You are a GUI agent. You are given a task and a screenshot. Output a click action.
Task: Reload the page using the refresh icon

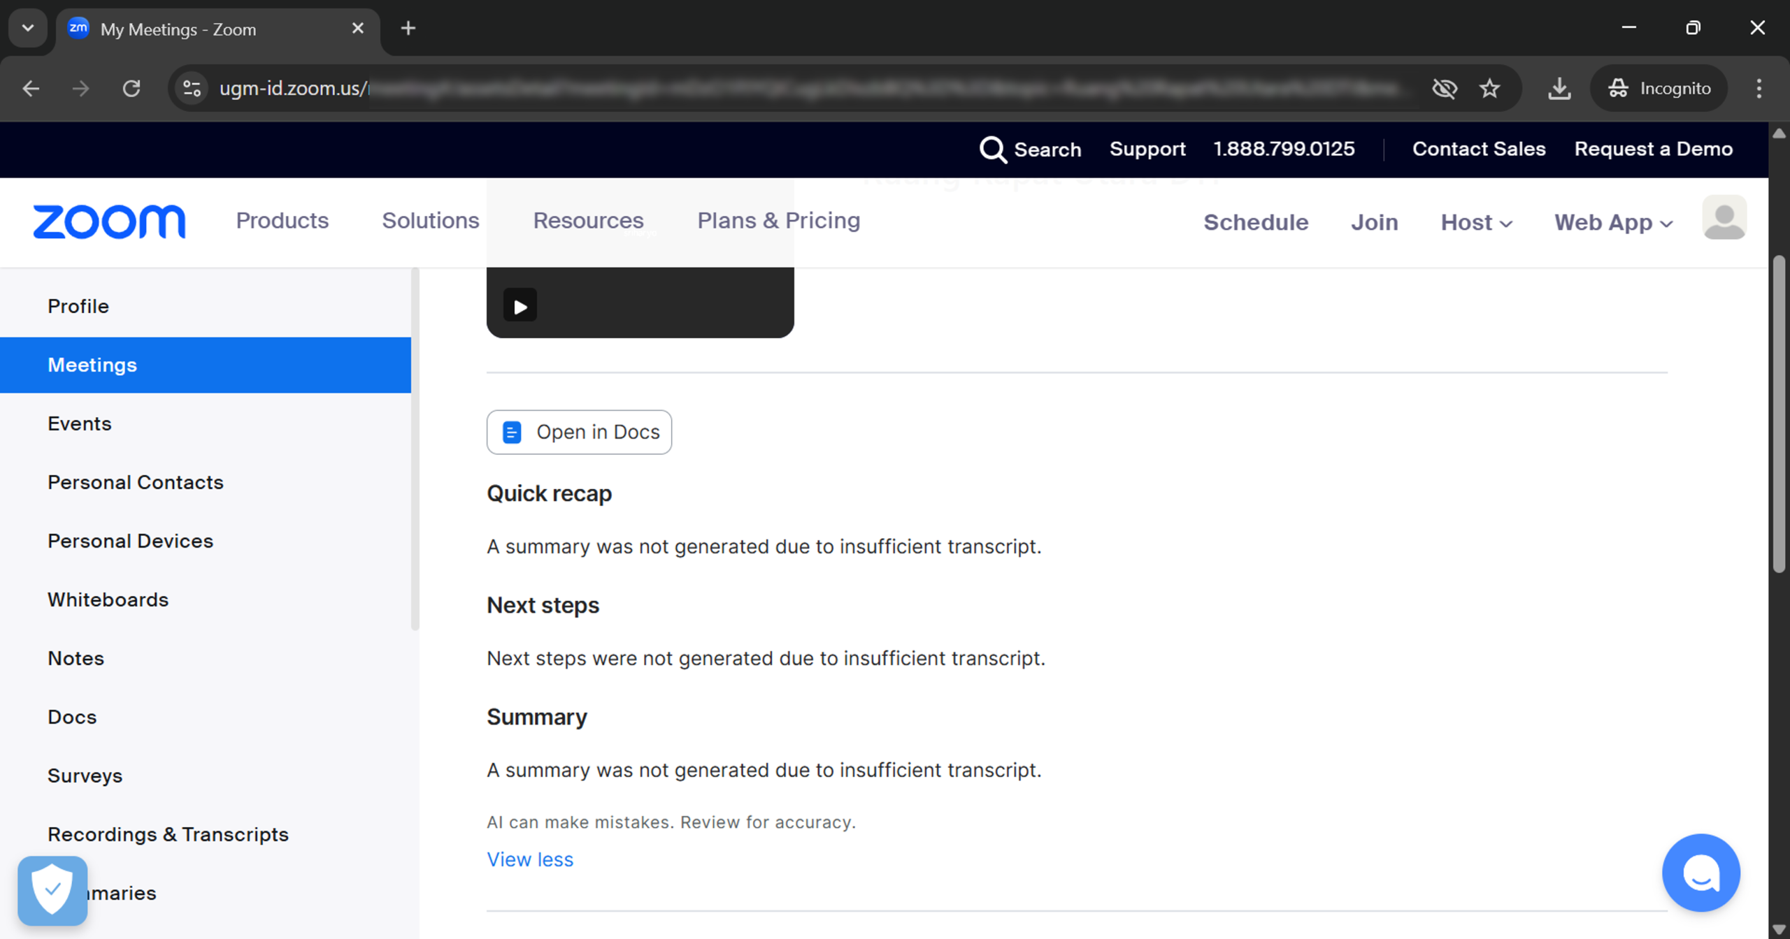131,88
